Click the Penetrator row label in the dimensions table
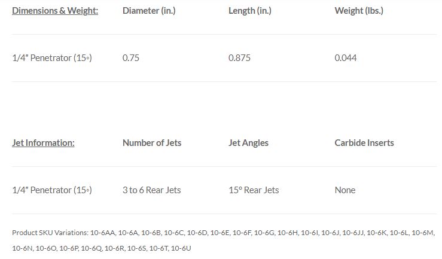The height and width of the screenshot is (259, 442). (52, 58)
